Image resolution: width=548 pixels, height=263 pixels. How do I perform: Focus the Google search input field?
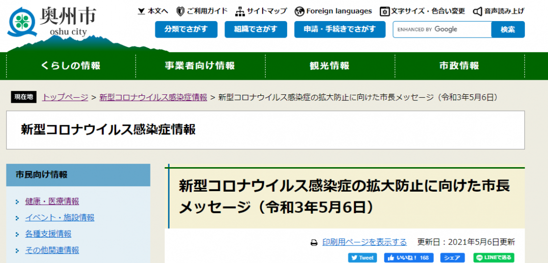tap(442, 29)
